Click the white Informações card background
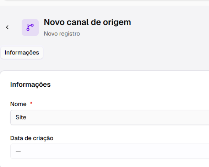Viewport: 209px width, 167px height. 120,93
